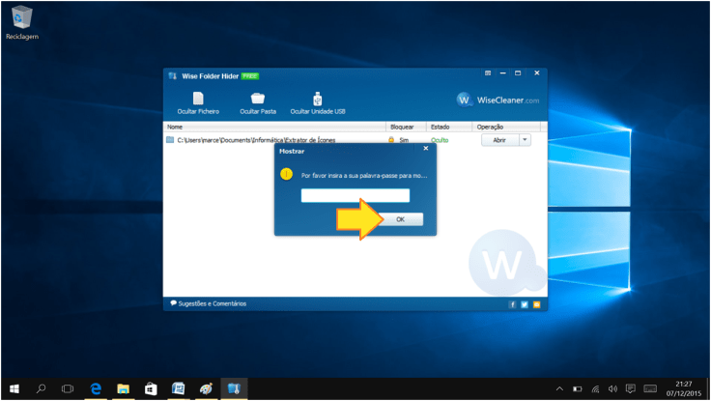Click the Ocultar Ficheiro file icon
Screen dimensions: 711x401
(197, 99)
